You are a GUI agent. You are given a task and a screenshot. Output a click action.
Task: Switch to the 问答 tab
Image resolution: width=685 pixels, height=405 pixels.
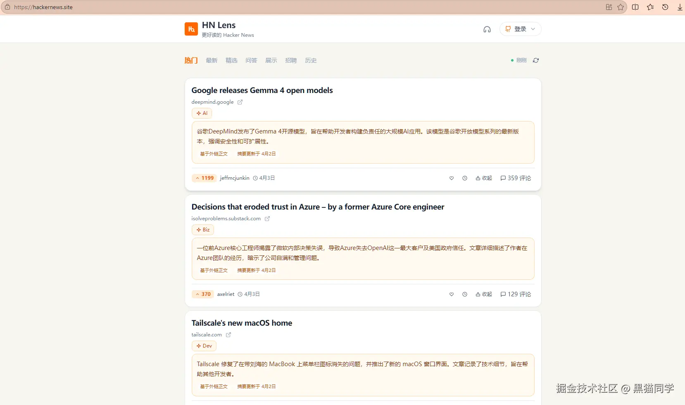(x=251, y=60)
